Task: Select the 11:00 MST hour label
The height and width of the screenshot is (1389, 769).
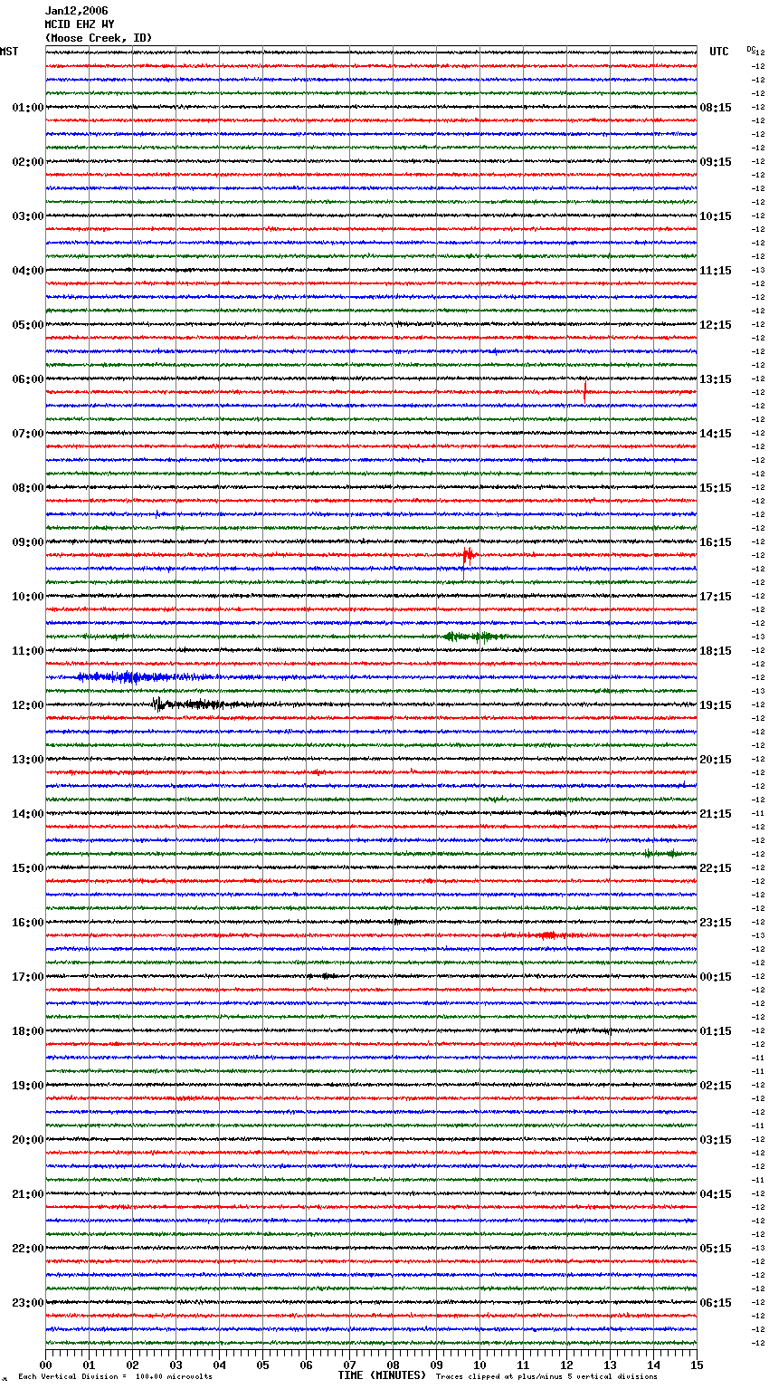Action: [28, 651]
